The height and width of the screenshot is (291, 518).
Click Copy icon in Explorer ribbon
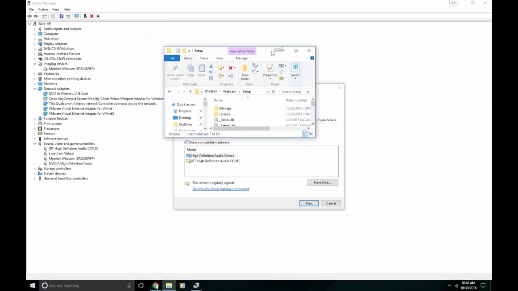190,68
